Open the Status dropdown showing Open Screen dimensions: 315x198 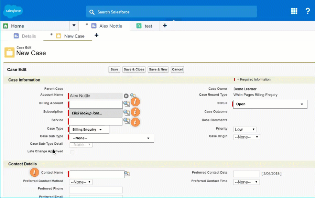pyautogui.click(x=270, y=104)
